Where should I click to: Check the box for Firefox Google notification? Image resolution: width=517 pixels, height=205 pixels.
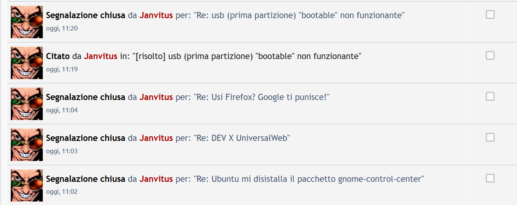[x=490, y=97]
